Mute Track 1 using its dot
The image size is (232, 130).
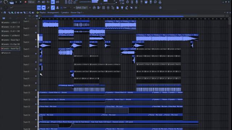36,26
